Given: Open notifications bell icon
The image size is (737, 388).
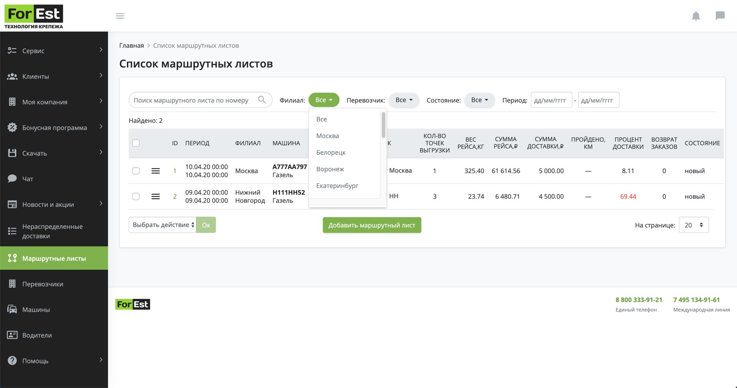Looking at the screenshot, I should [696, 16].
